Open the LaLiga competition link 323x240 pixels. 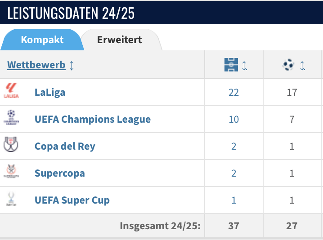pyautogui.click(x=50, y=93)
